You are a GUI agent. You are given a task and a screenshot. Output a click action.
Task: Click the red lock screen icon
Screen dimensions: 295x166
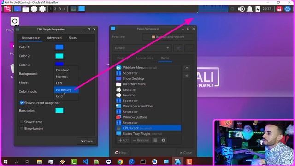[x=279, y=9]
